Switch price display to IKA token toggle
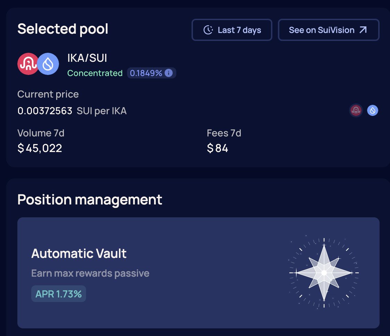This screenshot has width=390, height=336. click(356, 110)
